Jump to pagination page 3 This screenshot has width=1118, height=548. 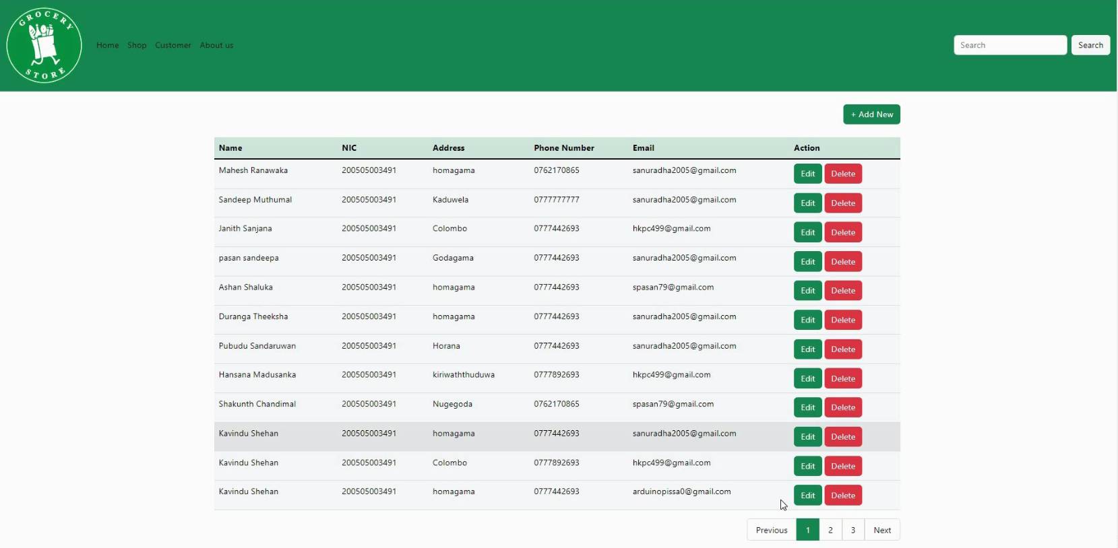tap(852, 530)
